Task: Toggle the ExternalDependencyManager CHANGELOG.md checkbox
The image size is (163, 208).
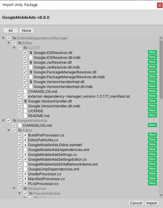Action: click(20, 91)
